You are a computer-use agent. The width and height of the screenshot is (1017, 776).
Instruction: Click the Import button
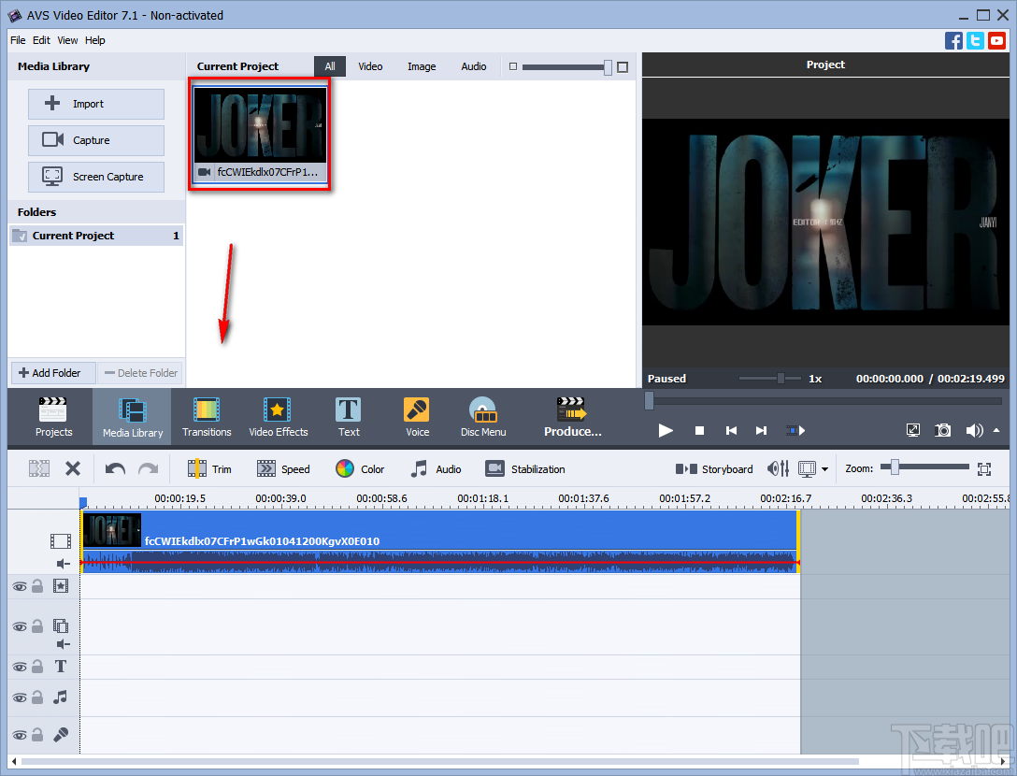(96, 104)
